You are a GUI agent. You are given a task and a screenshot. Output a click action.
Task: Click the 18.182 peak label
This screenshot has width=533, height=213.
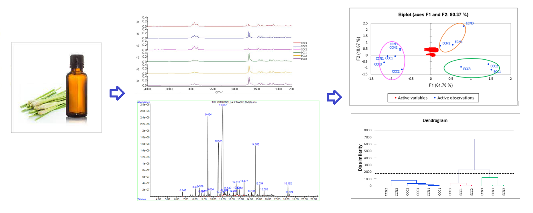click(288, 183)
